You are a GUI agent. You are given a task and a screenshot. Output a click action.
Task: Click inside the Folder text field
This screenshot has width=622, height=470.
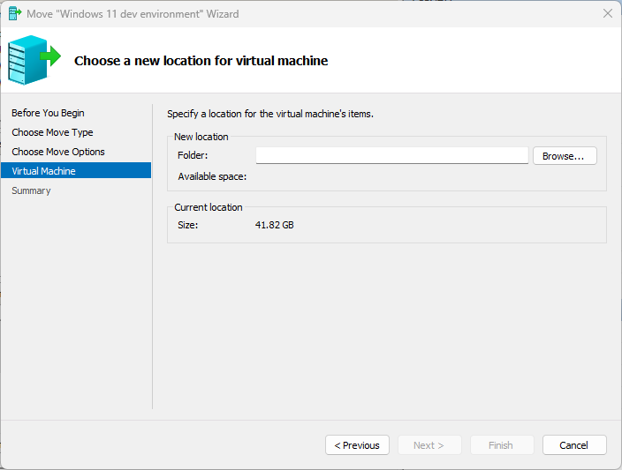pyautogui.click(x=391, y=156)
